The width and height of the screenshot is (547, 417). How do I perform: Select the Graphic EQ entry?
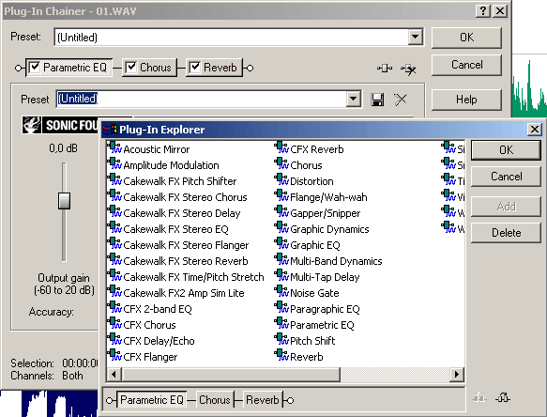point(315,245)
